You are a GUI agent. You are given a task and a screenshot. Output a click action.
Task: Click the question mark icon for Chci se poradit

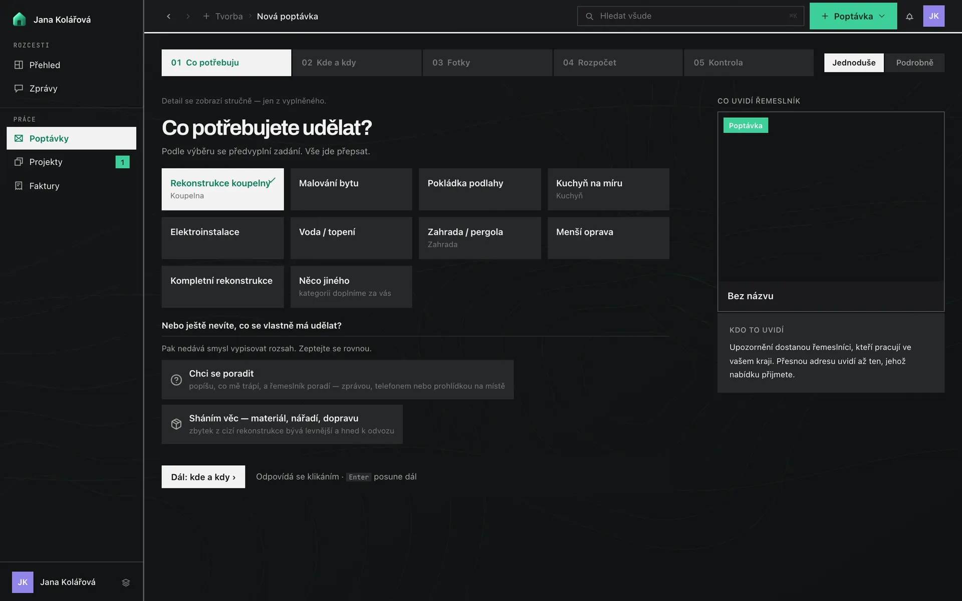coord(176,380)
